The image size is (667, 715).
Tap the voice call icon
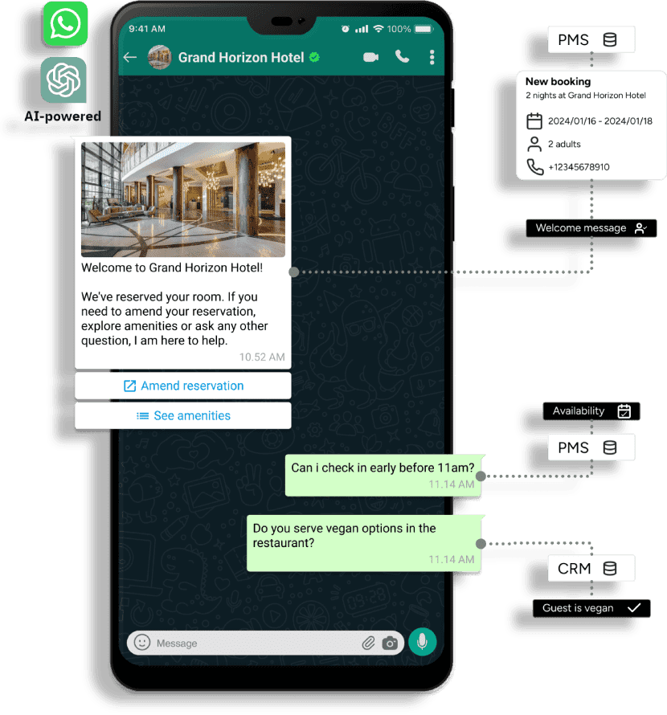point(402,57)
